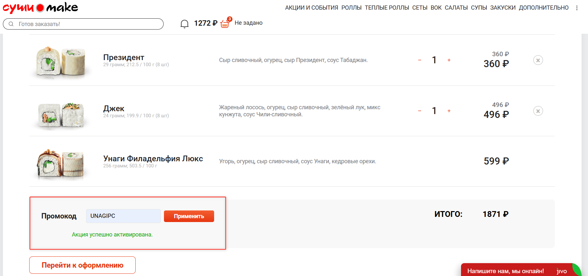The width and height of the screenshot is (588, 276).
Task: Open the shopping basket icon
Action: pos(225,23)
